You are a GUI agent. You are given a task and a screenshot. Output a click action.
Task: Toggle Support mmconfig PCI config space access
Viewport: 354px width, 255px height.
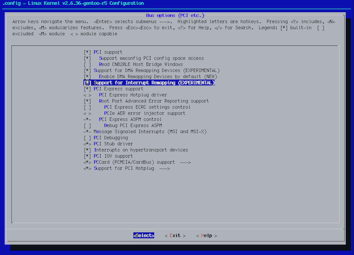click(x=87, y=58)
